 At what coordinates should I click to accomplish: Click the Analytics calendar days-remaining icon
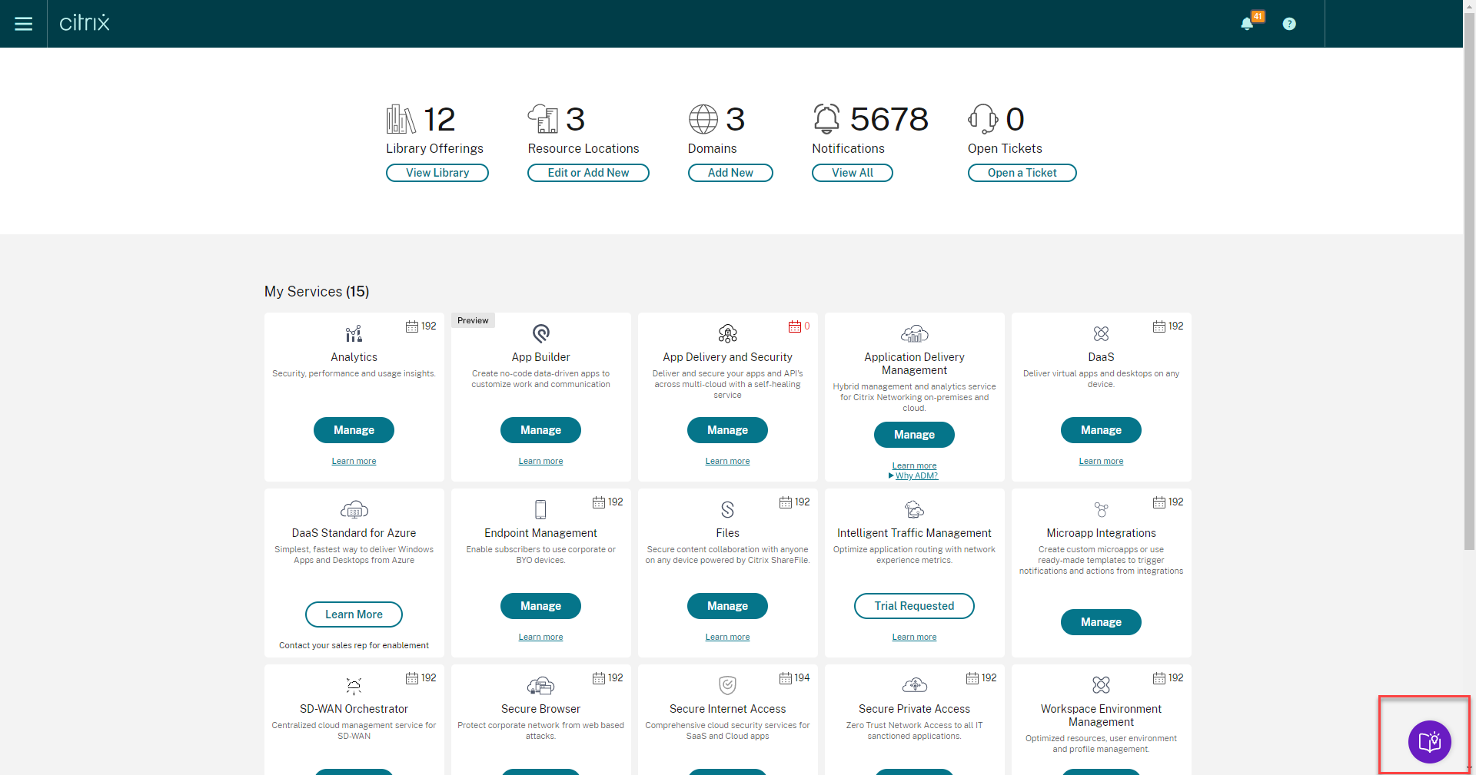click(412, 326)
